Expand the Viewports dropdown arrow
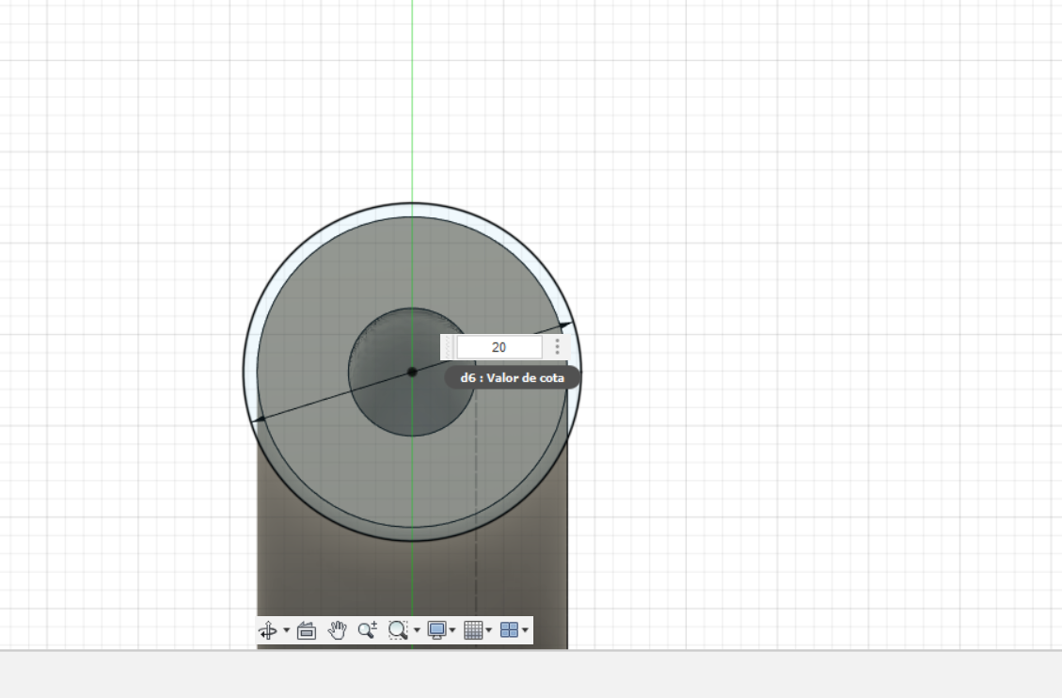 tap(525, 630)
